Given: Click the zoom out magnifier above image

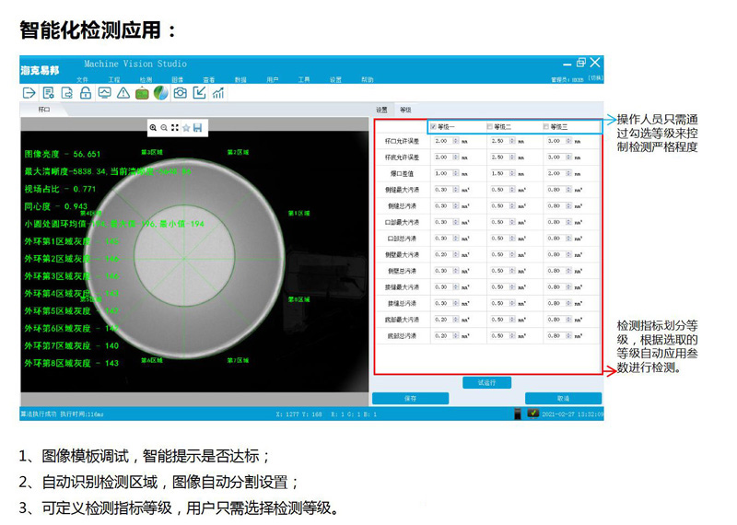Looking at the screenshot, I should click(164, 127).
